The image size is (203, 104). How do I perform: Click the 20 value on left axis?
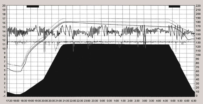tap(4, 5)
